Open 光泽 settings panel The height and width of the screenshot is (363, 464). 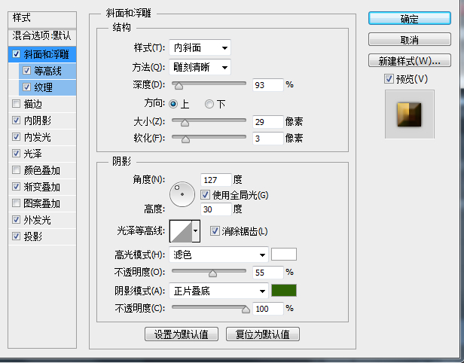coord(33,154)
